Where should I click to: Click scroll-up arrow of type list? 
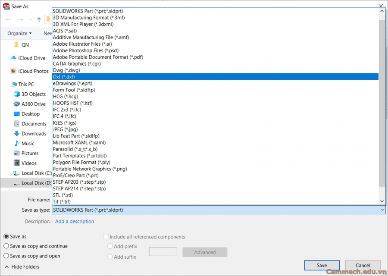pyautogui.click(x=382, y=11)
